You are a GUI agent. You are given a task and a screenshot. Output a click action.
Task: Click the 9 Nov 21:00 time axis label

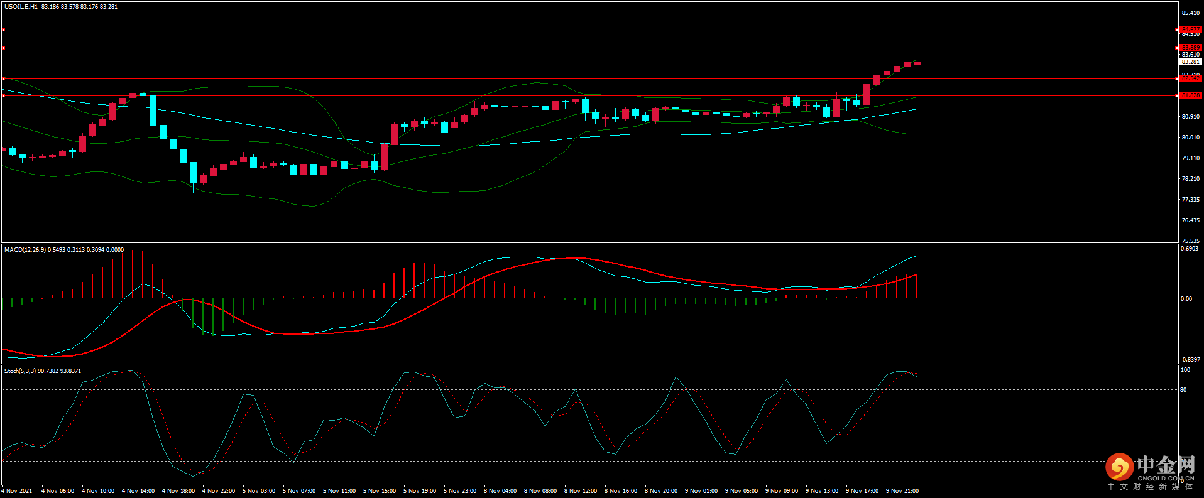coord(902,491)
